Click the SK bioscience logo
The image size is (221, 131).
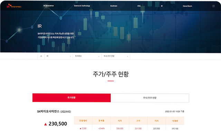14,6
